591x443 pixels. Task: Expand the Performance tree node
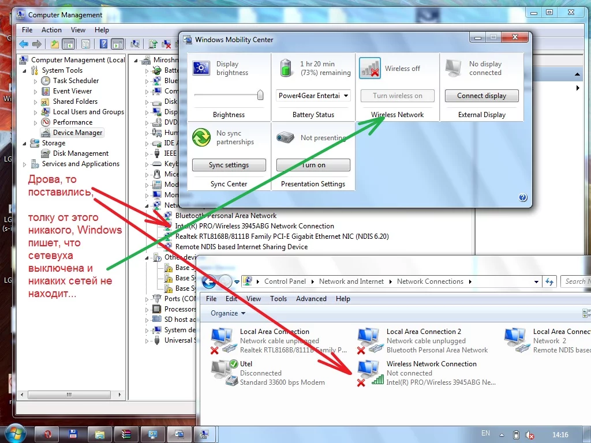click(35, 122)
